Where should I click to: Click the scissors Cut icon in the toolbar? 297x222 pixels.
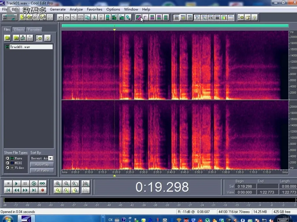click(x=94, y=18)
